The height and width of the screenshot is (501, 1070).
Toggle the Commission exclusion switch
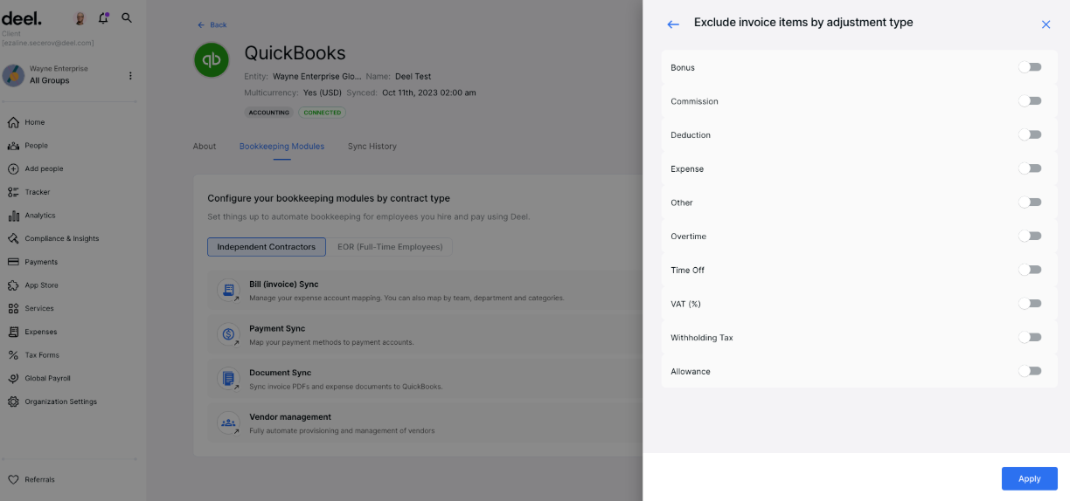coord(1030,101)
